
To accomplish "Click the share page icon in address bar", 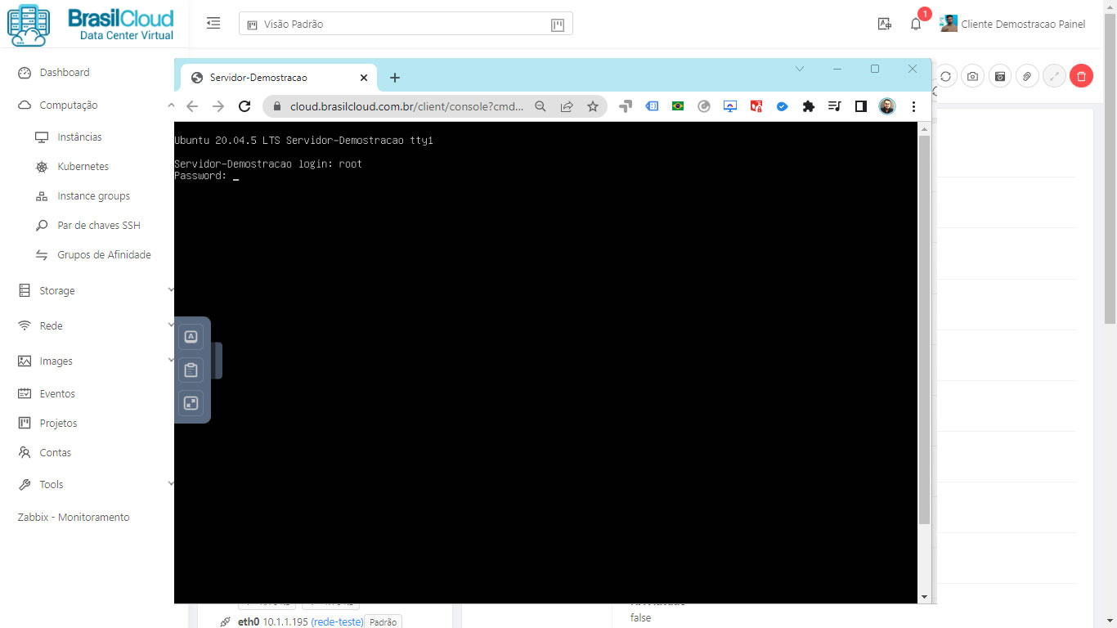I will click(567, 106).
